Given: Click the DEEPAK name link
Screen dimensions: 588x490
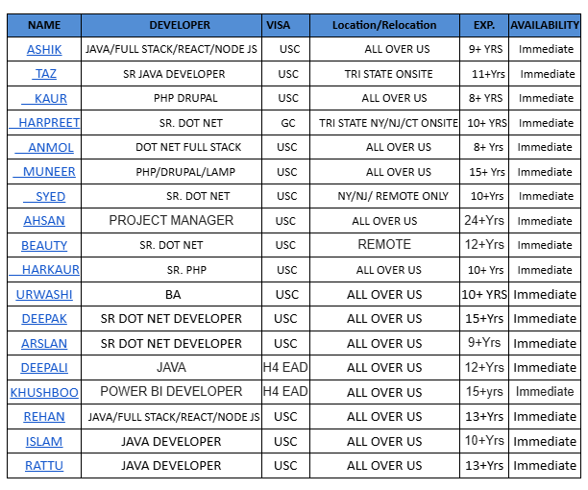Looking at the screenshot, I should [x=44, y=319].
